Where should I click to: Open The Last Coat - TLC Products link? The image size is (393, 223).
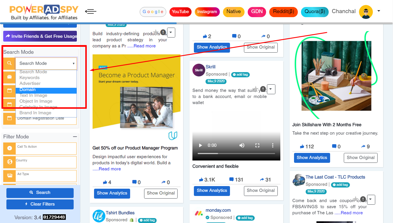(x=335, y=177)
